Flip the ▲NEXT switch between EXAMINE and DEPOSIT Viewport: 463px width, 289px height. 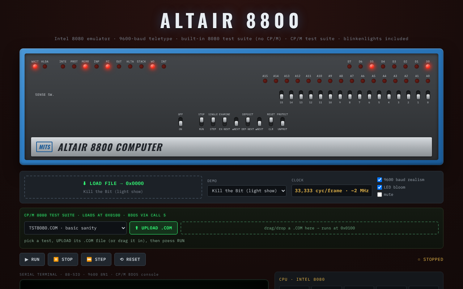[x=236, y=122]
